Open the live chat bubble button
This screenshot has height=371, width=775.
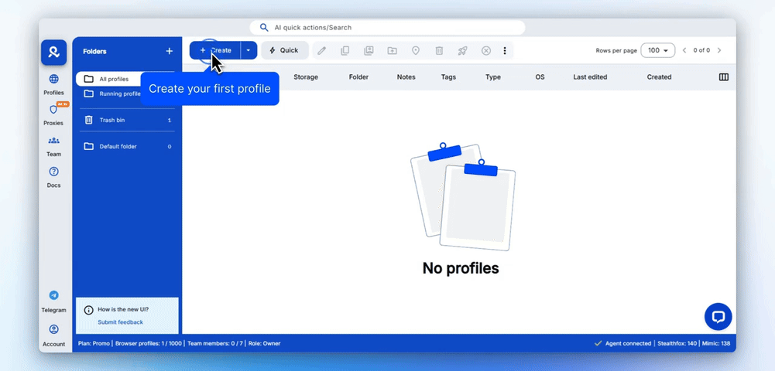tap(718, 316)
